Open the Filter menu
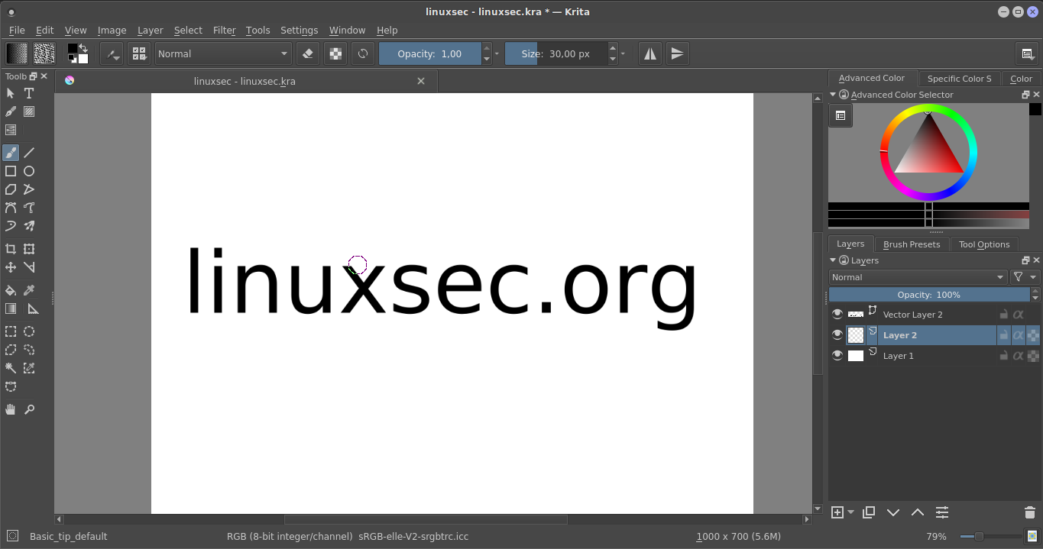The height and width of the screenshot is (549, 1043). click(x=225, y=31)
